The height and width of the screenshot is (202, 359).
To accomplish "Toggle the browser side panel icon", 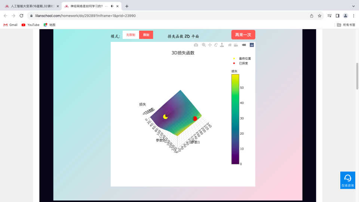I will coord(337,16).
